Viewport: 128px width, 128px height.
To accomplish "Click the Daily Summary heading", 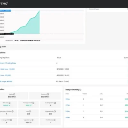I will tap(72, 90).
